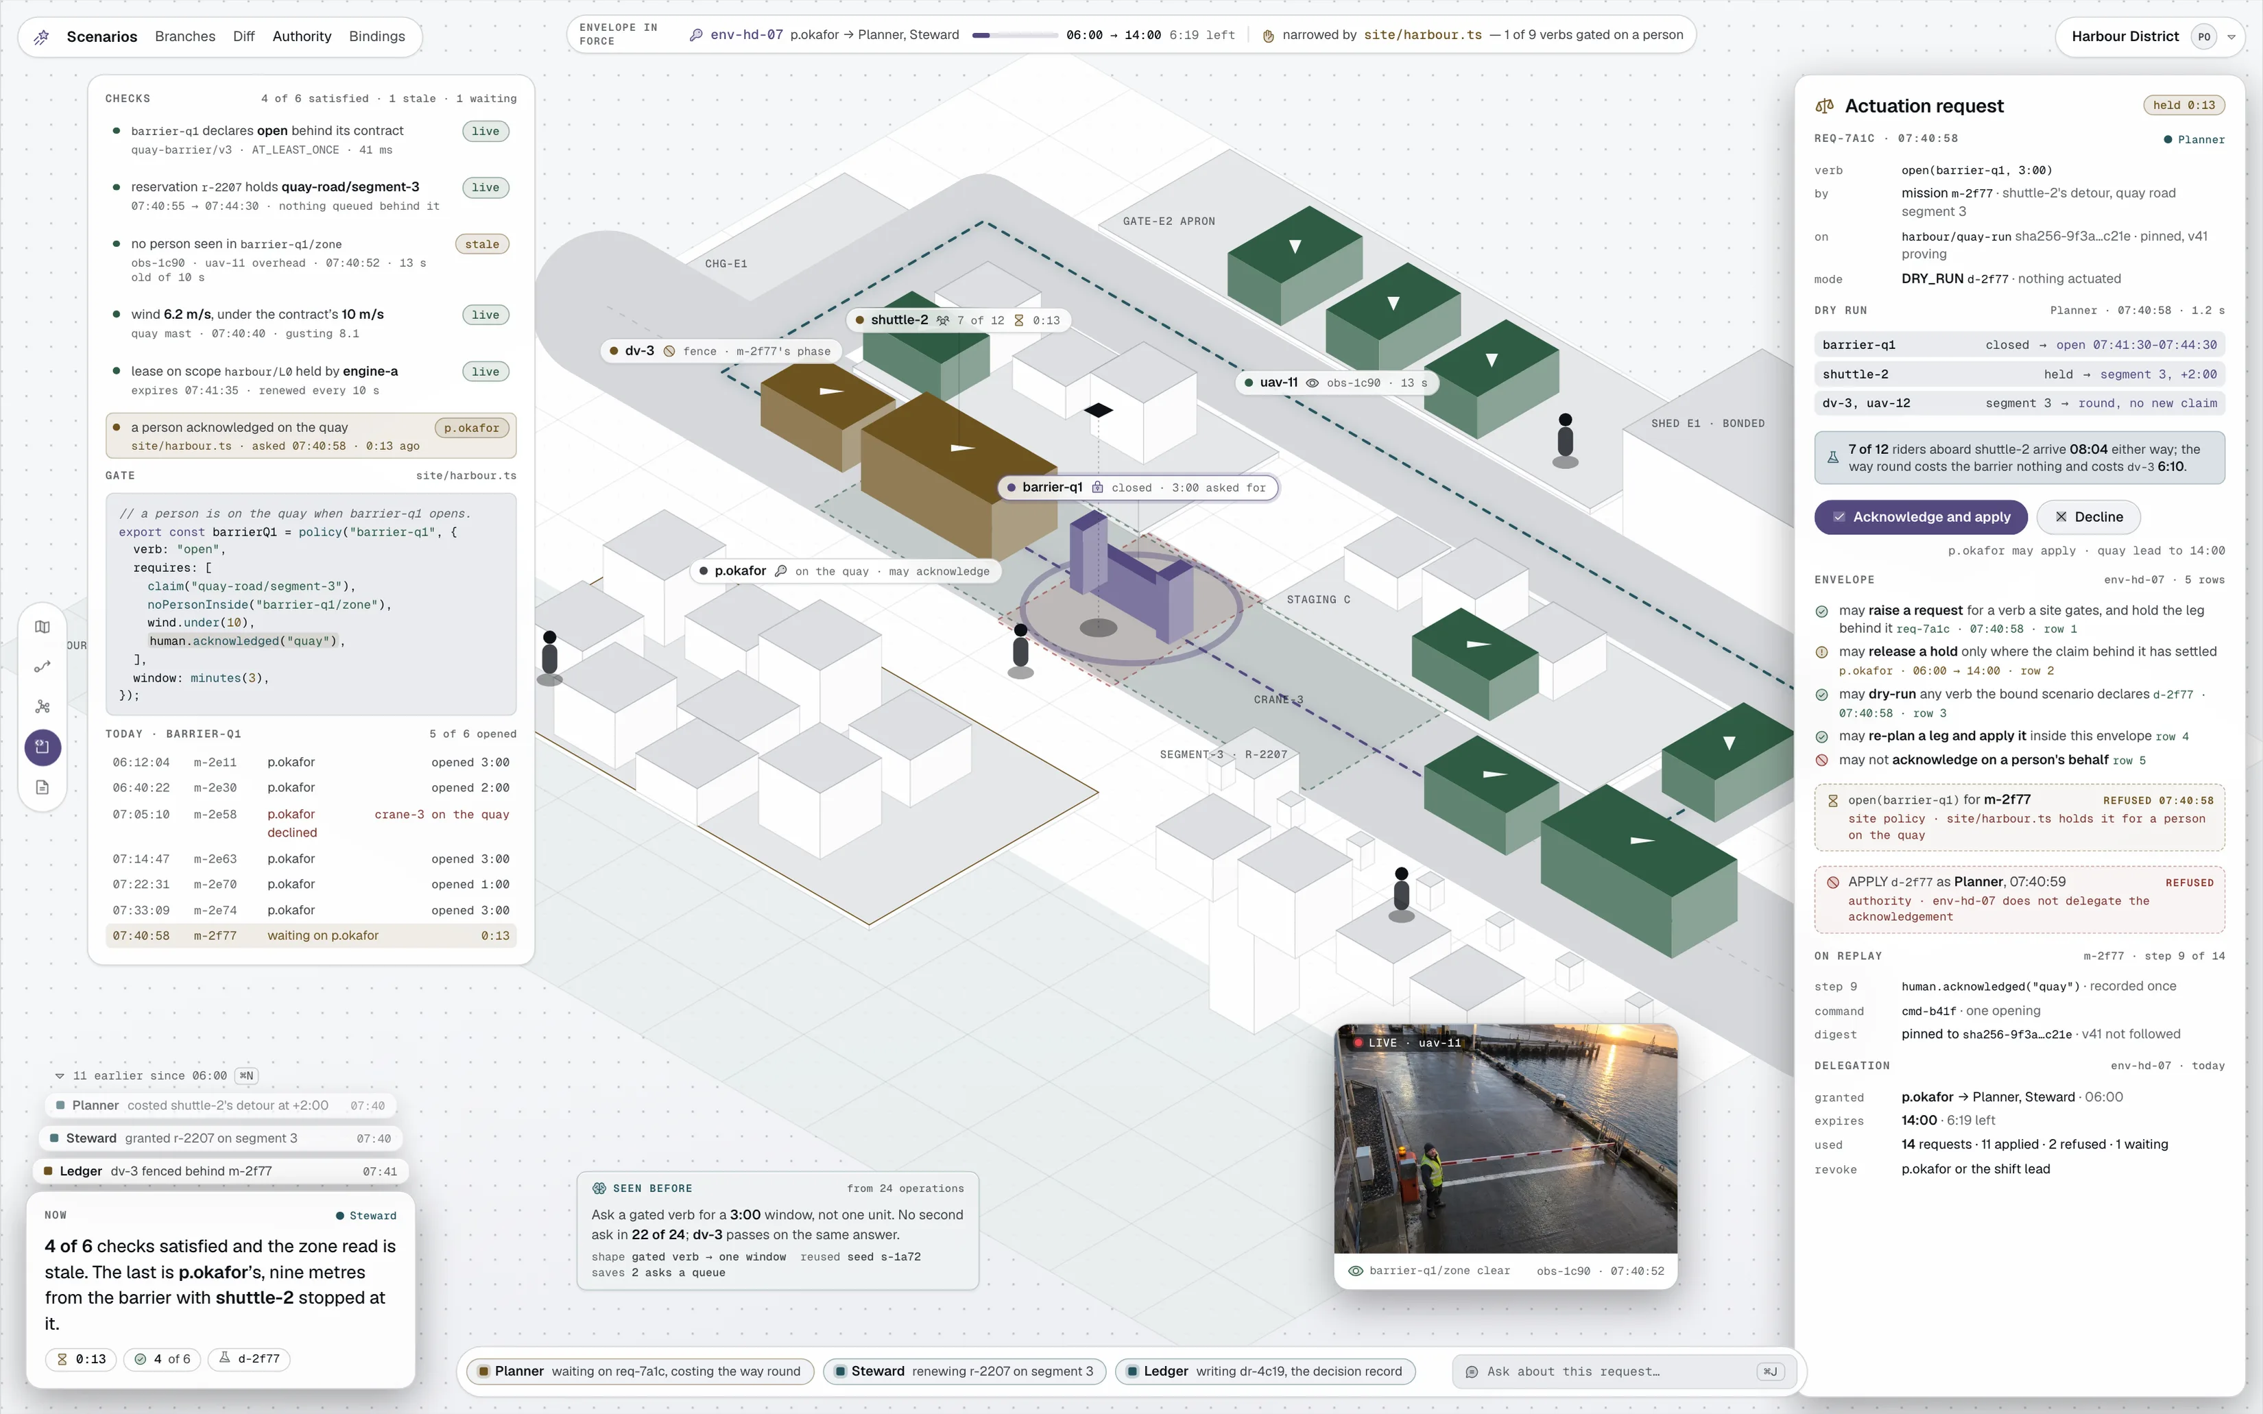Click the envelope time progress bar
The image size is (2263, 1414).
(x=1015, y=36)
